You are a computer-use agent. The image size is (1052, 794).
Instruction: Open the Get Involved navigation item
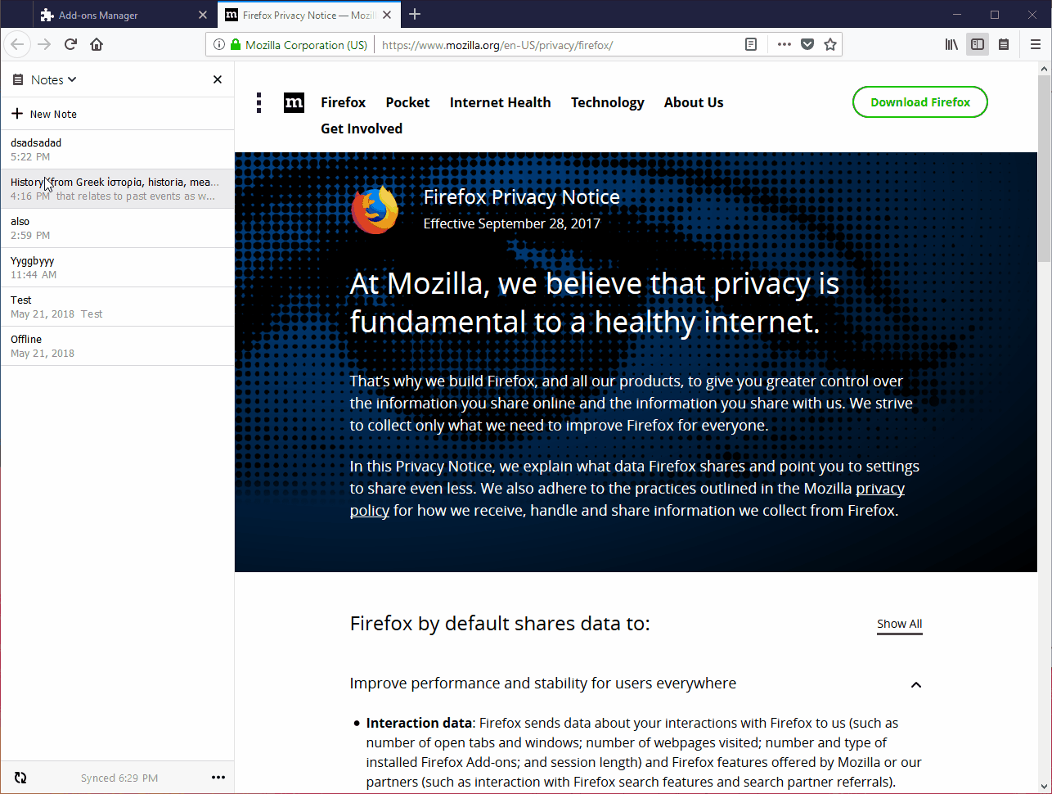[x=362, y=129]
